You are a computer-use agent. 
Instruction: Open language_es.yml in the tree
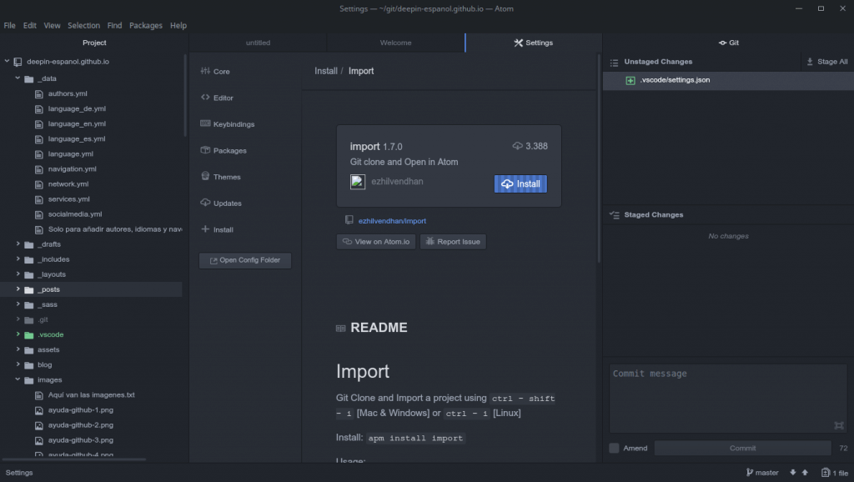(x=76, y=139)
